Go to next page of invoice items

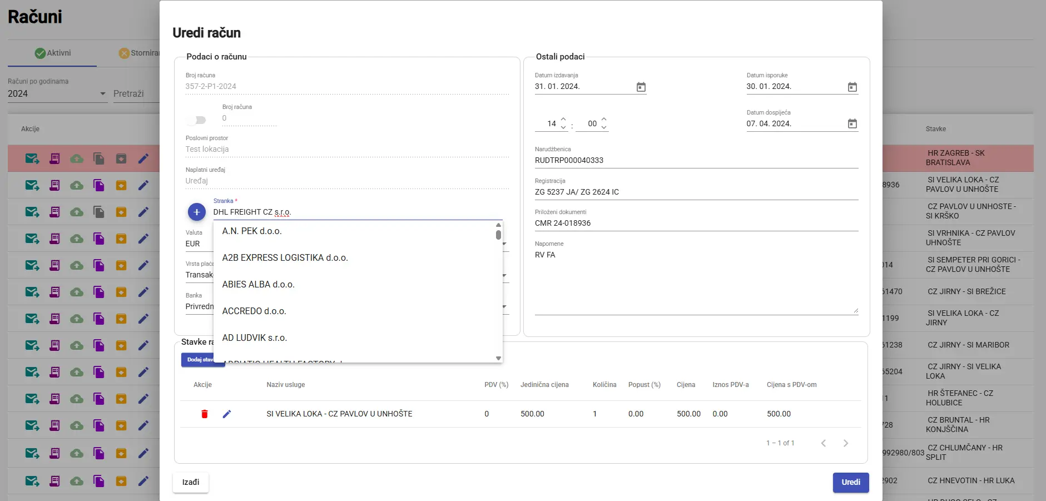845,443
